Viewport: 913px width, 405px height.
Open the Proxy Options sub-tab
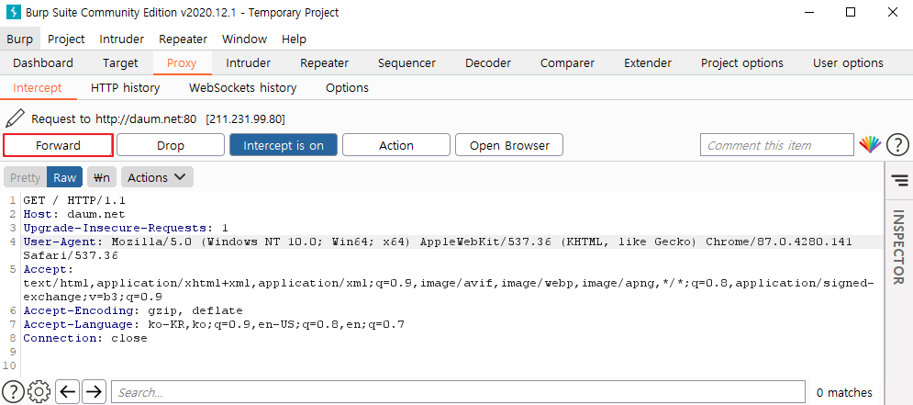pyautogui.click(x=347, y=88)
